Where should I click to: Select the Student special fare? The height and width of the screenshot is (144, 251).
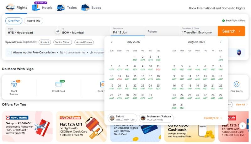pos(45,42)
